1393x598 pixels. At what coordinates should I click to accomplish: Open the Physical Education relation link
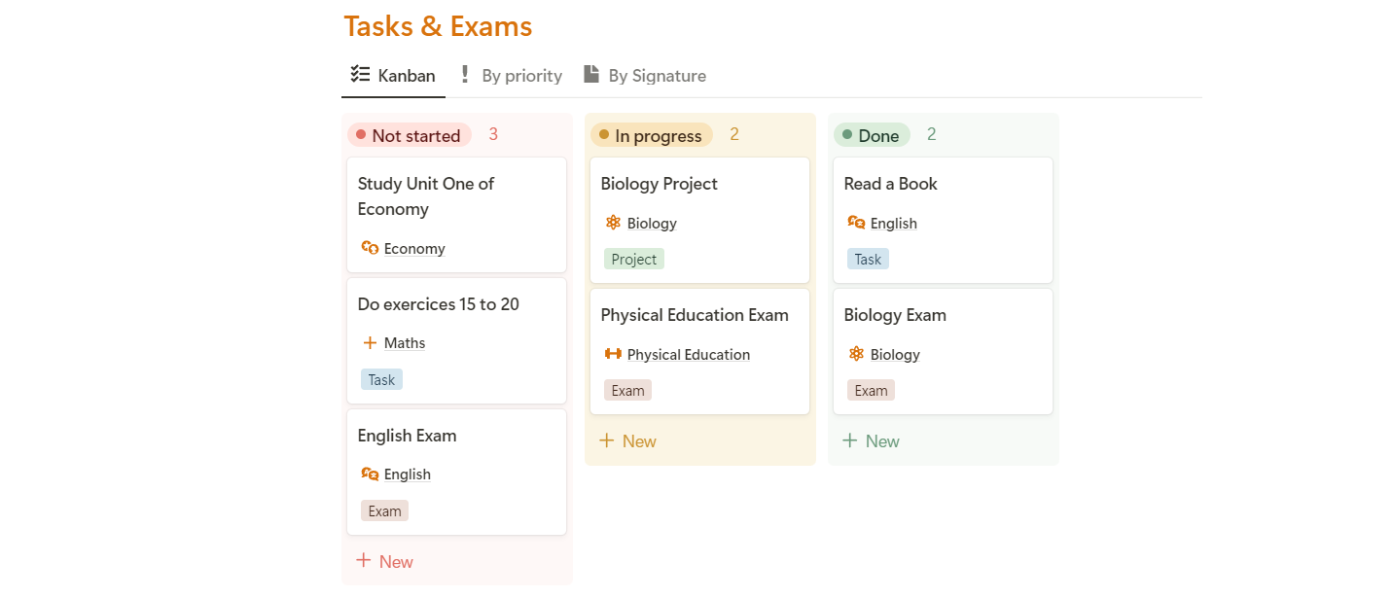(x=688, y=355)
